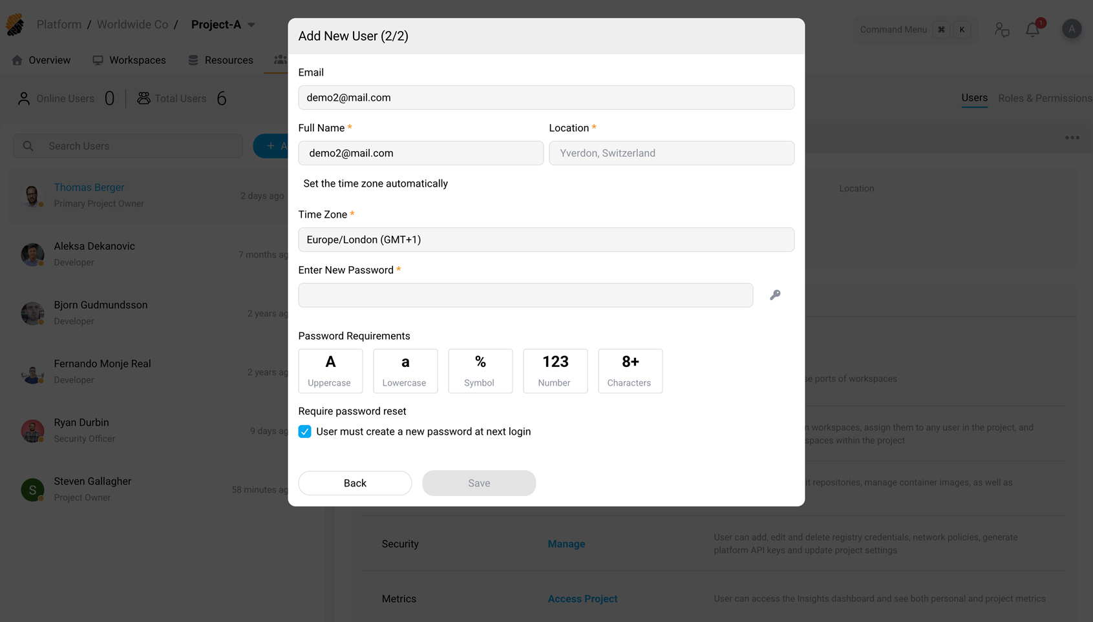The height and width of the screenshot is (622, 1093).
Task: Open the notifications bell icon
Action: coord(1032,30)
